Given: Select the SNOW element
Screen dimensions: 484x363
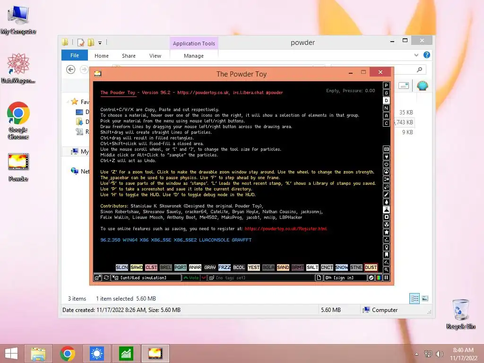Looking at the screenshot, I should (x=341, y=268).
